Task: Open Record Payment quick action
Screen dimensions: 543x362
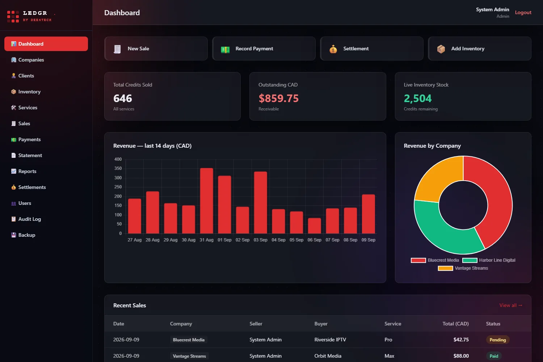Action: coord(264,49)
